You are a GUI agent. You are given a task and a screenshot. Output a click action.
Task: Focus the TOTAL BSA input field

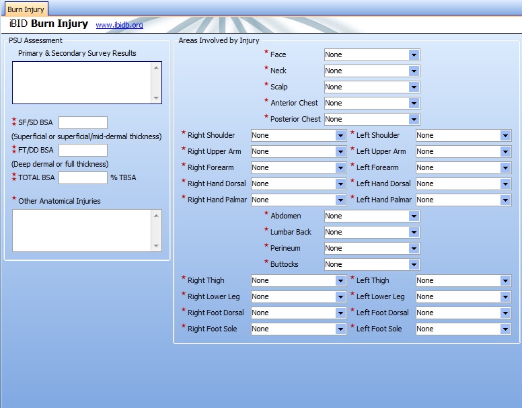pyautogui.click(x=83, y=177)
